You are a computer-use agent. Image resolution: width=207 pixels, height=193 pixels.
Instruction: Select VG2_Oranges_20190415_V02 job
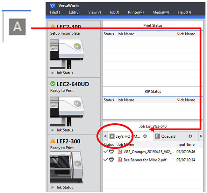(153, 152)
